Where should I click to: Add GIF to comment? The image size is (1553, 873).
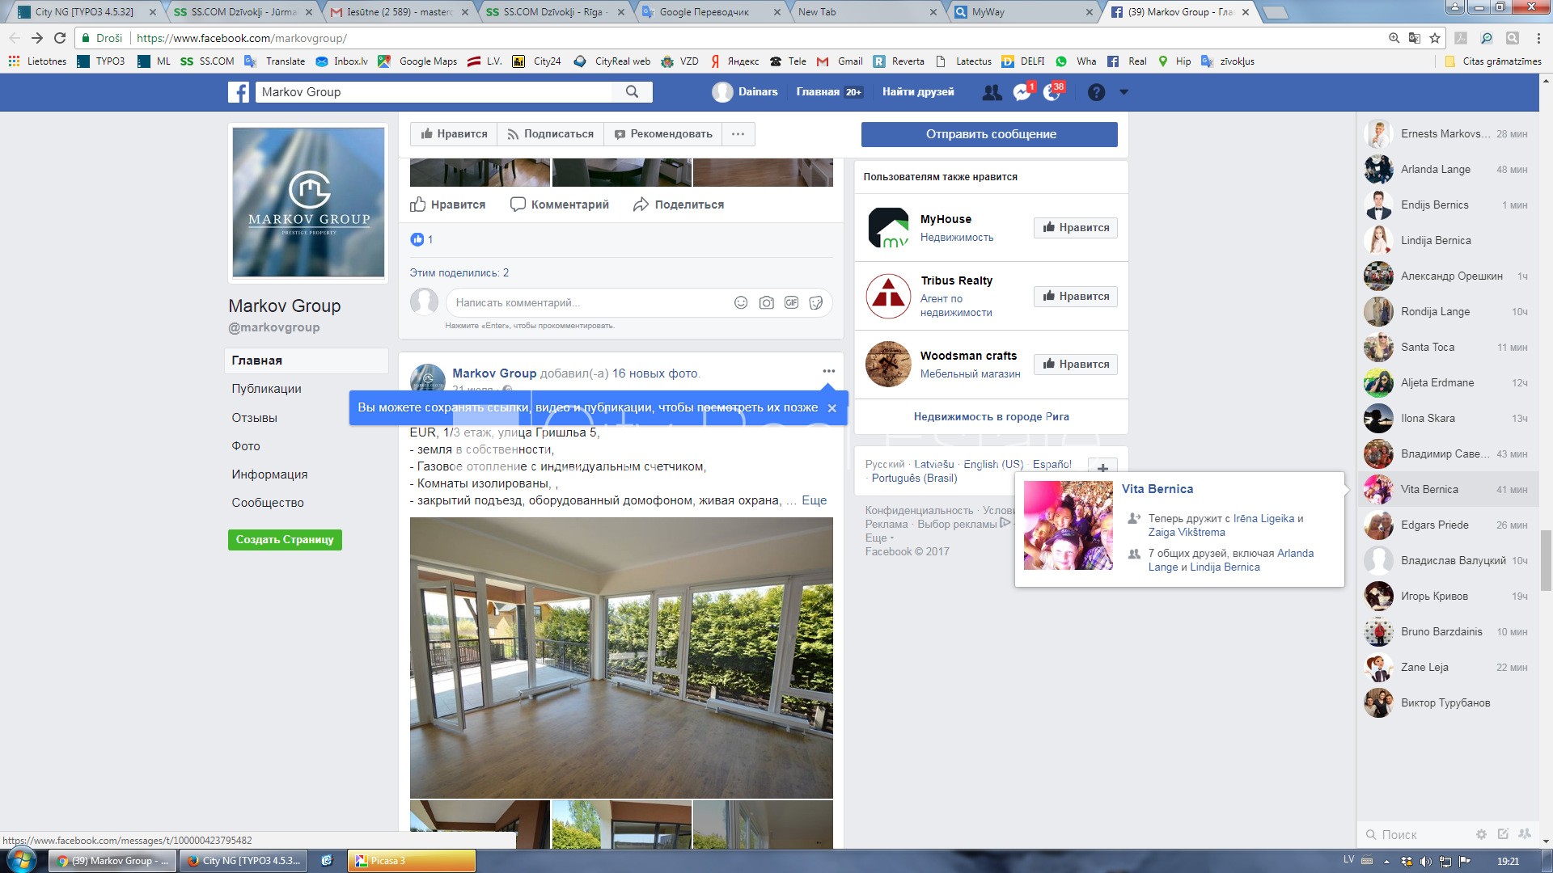tap(791, 302)
